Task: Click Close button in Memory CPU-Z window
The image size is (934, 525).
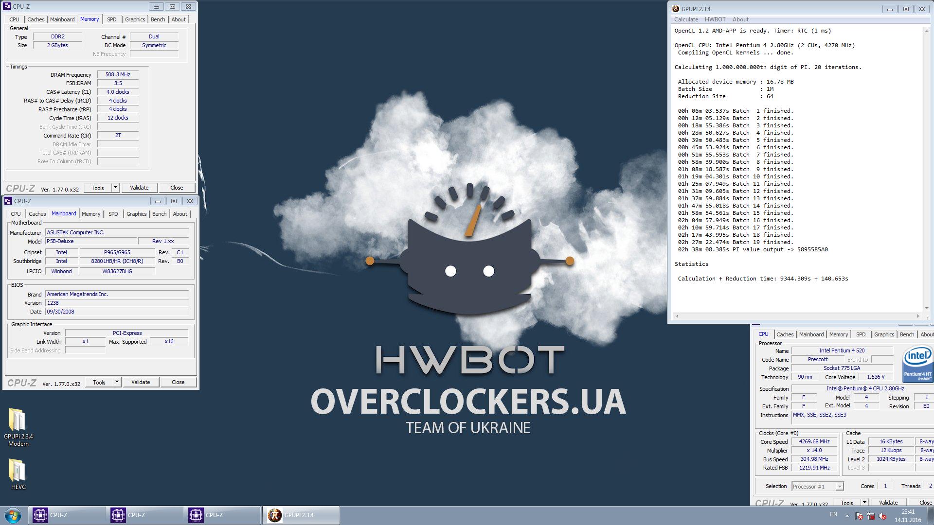Action: point(177,188)
